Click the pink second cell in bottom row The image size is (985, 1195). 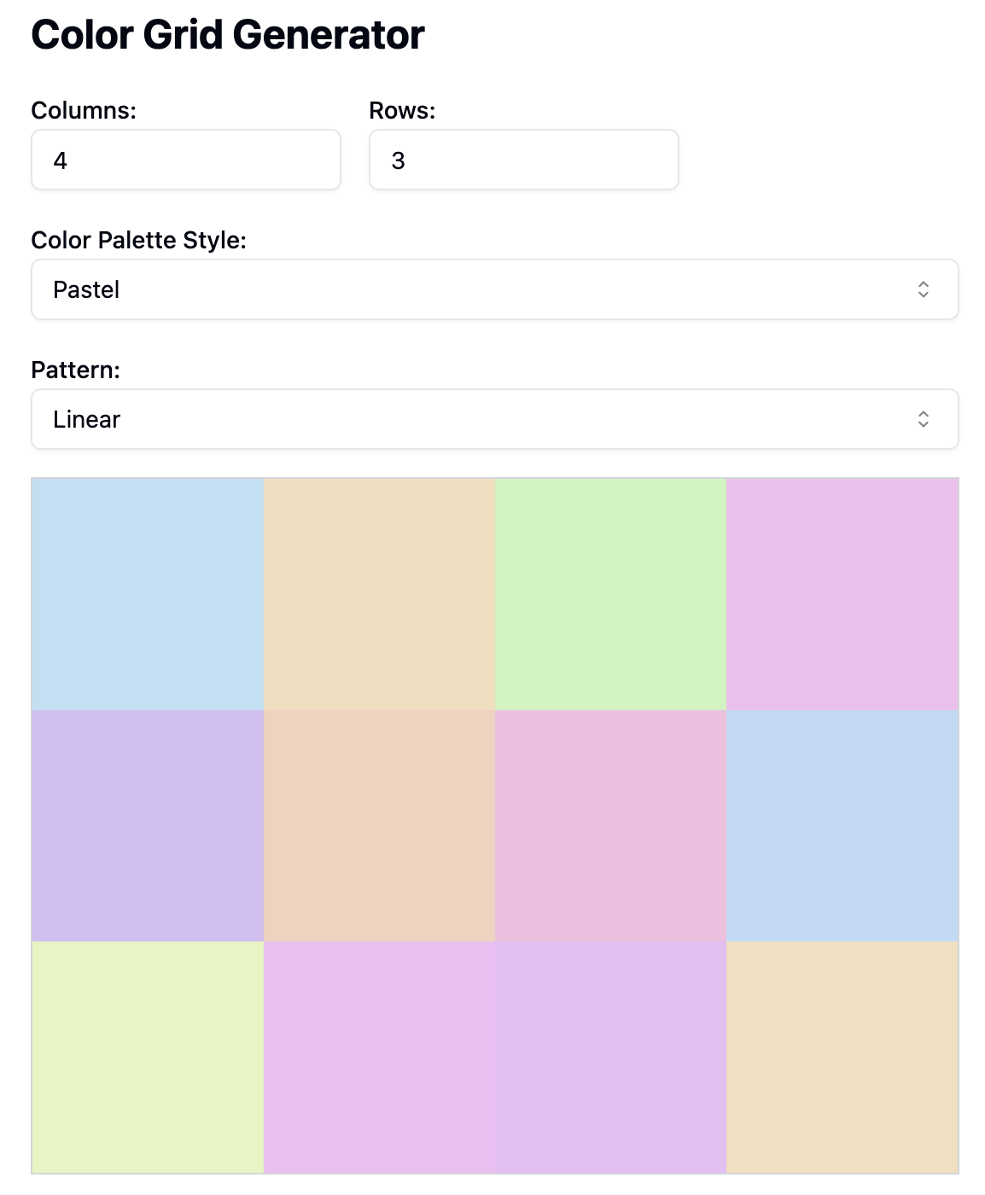(379, 1057)
